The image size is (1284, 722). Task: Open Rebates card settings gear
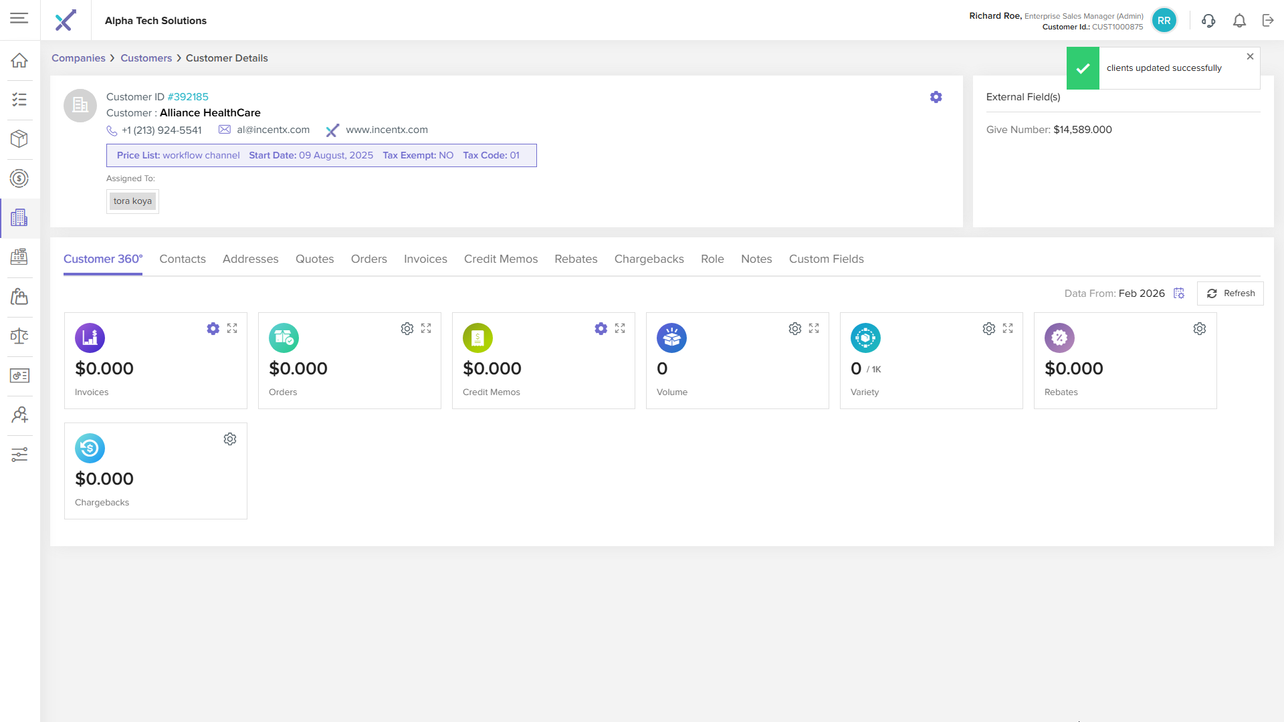[x=1200, y=328]
